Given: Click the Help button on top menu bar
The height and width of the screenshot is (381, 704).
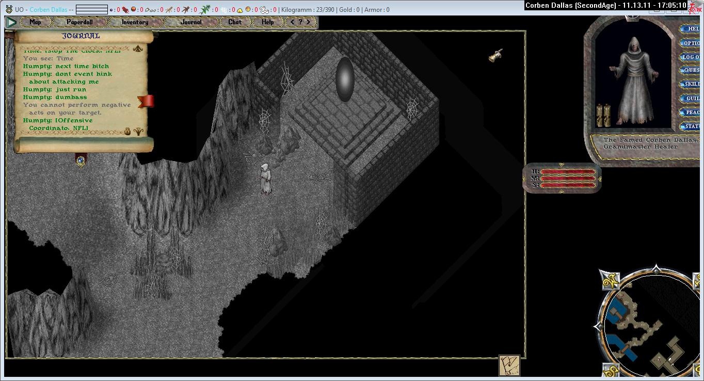Looking at the screenshot, I should (x=267, y=22).
